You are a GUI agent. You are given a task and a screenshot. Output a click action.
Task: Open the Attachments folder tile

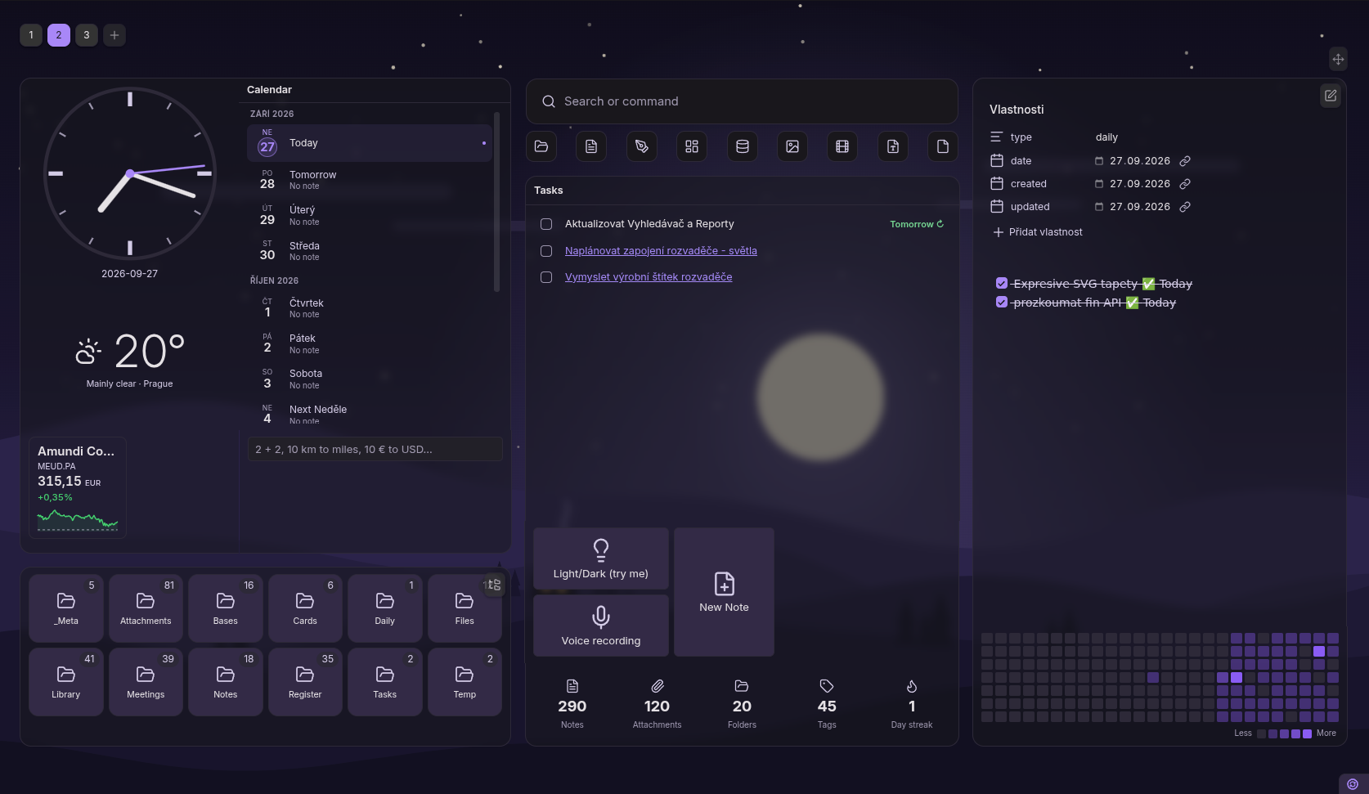[x=146, y=608]
